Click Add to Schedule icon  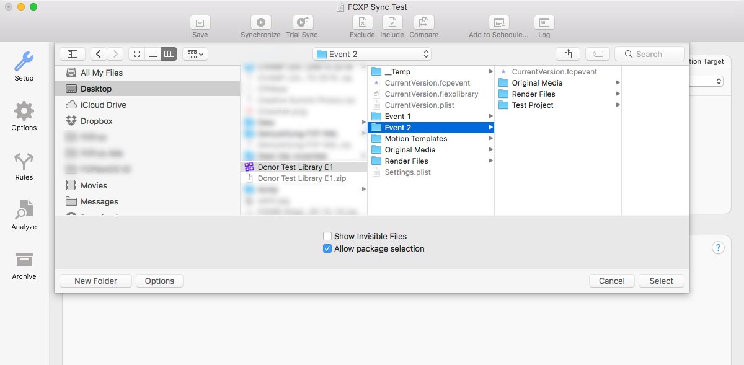click(498, 22)
